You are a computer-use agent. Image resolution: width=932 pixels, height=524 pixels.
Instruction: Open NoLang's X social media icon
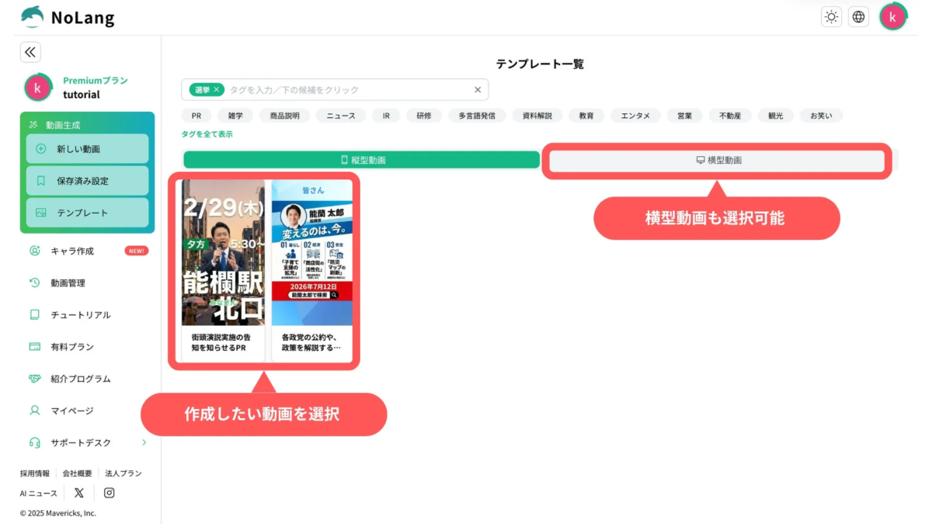coord(79,492)
